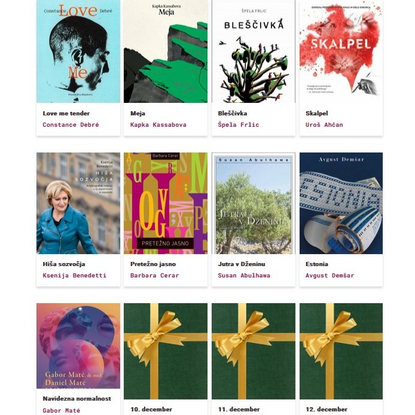Open the Love me tender book cover
The image size is (415, 415).
coord(78,51)
